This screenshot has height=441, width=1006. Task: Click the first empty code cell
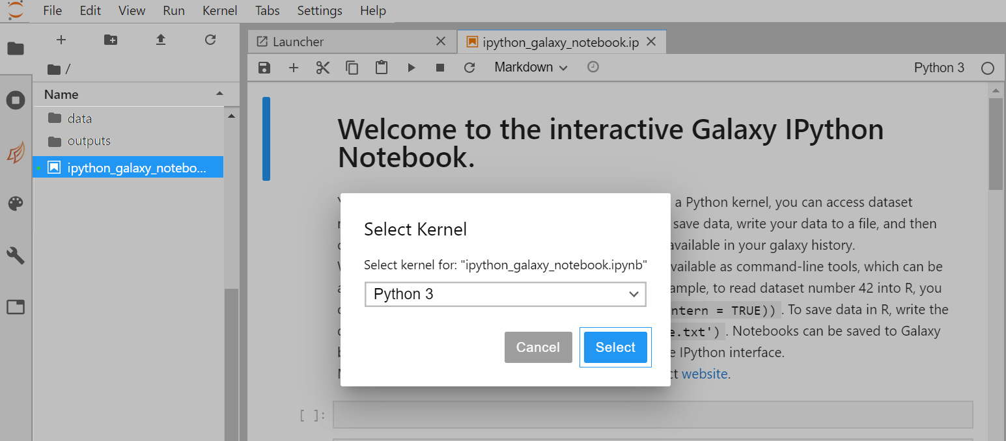pos(653,414)
